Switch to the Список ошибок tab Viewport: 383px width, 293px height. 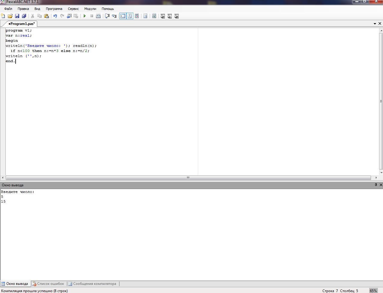(48, 284)
